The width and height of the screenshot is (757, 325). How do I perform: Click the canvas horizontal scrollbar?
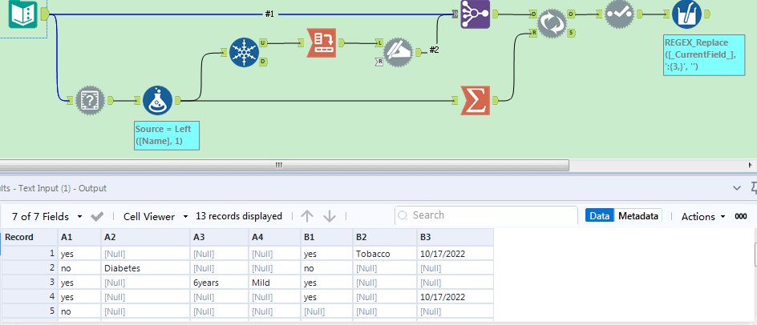click(279, 165)
